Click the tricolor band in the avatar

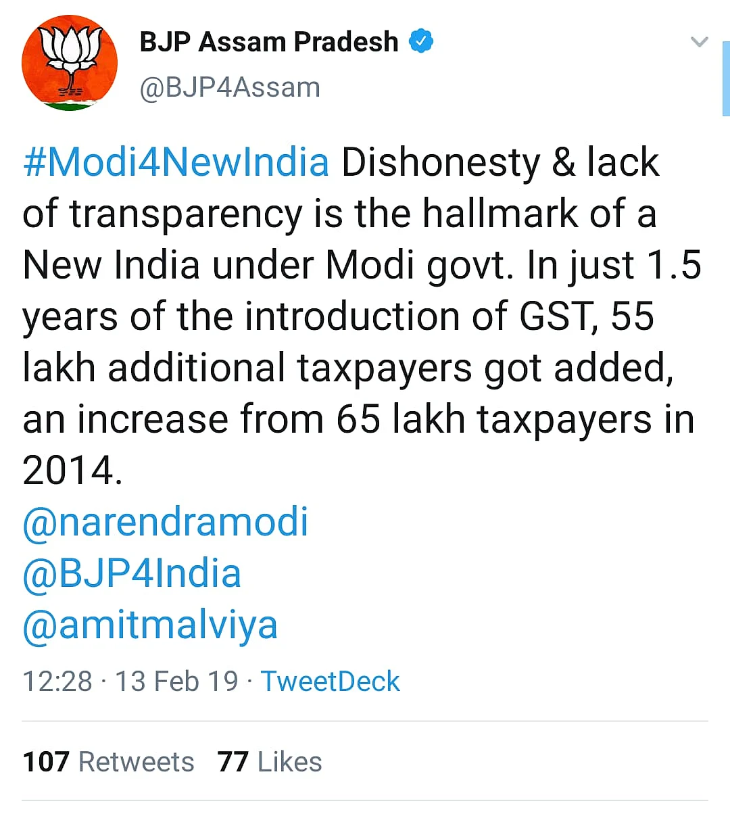(x=70, y=105)
